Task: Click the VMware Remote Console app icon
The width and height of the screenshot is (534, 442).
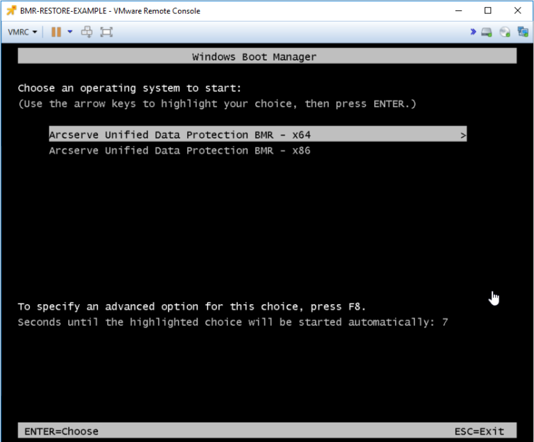Action: click(12, 10)
